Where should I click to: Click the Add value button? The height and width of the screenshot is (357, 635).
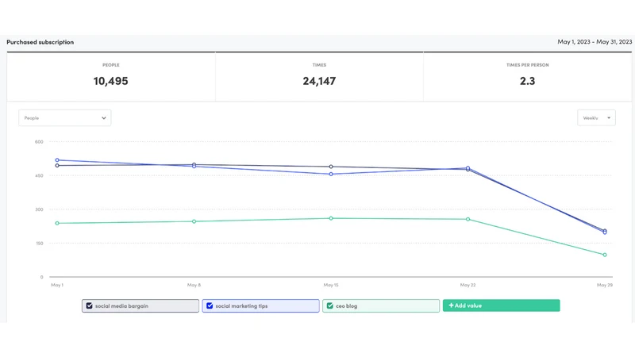pyautogui.click(x=502, y=305)
